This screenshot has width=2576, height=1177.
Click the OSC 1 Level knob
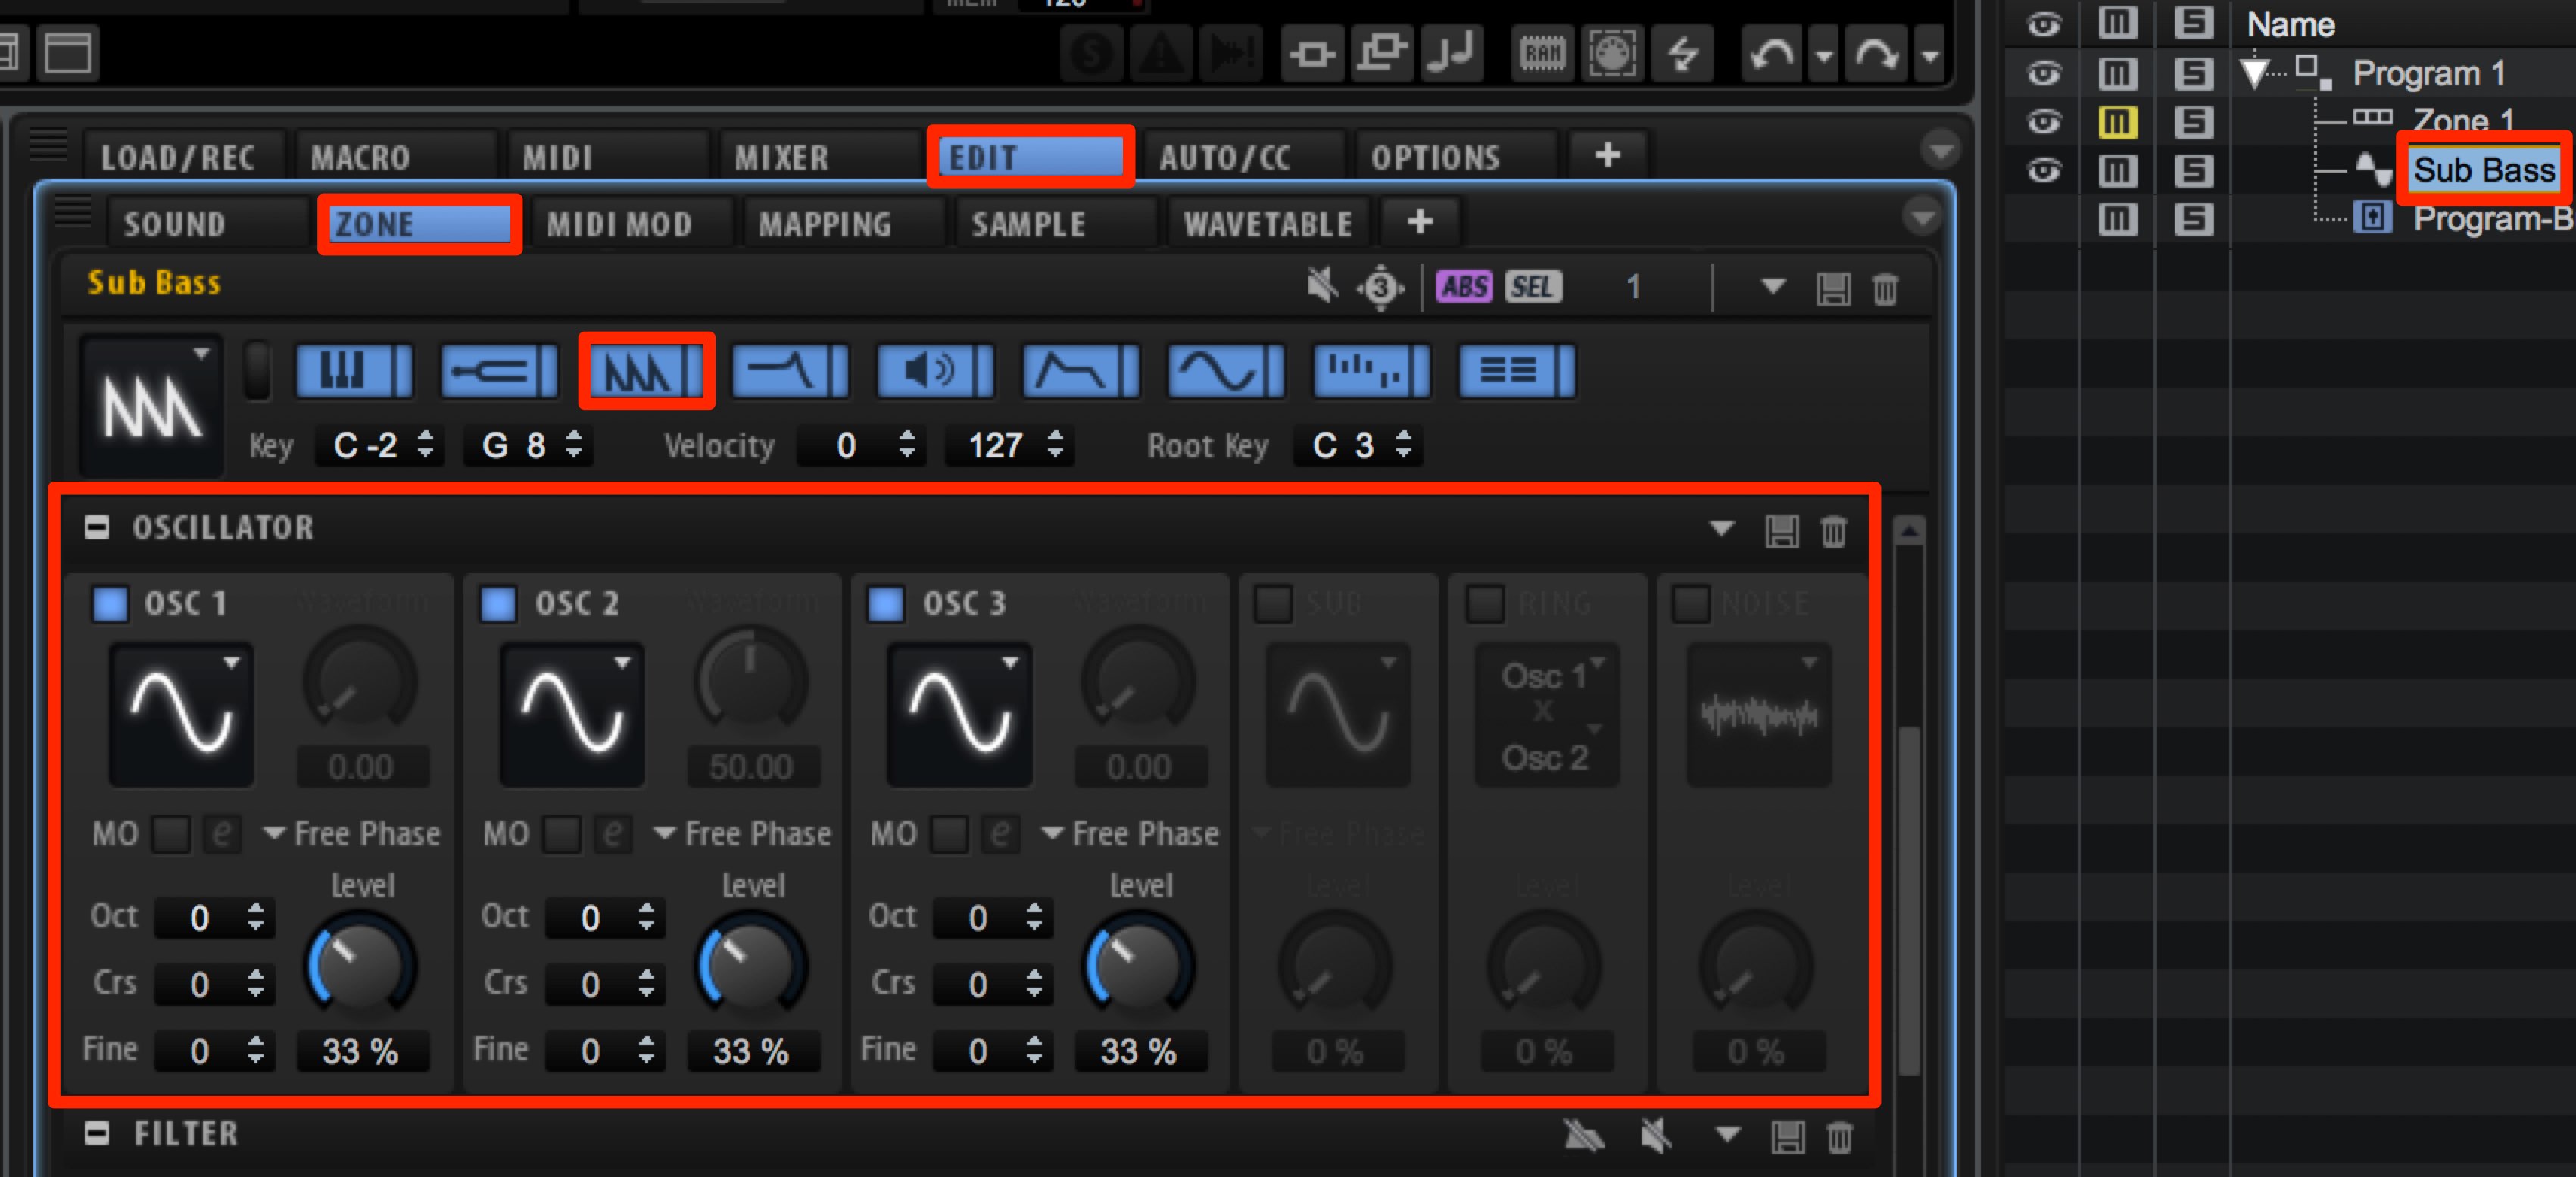[x=360, y=966]
